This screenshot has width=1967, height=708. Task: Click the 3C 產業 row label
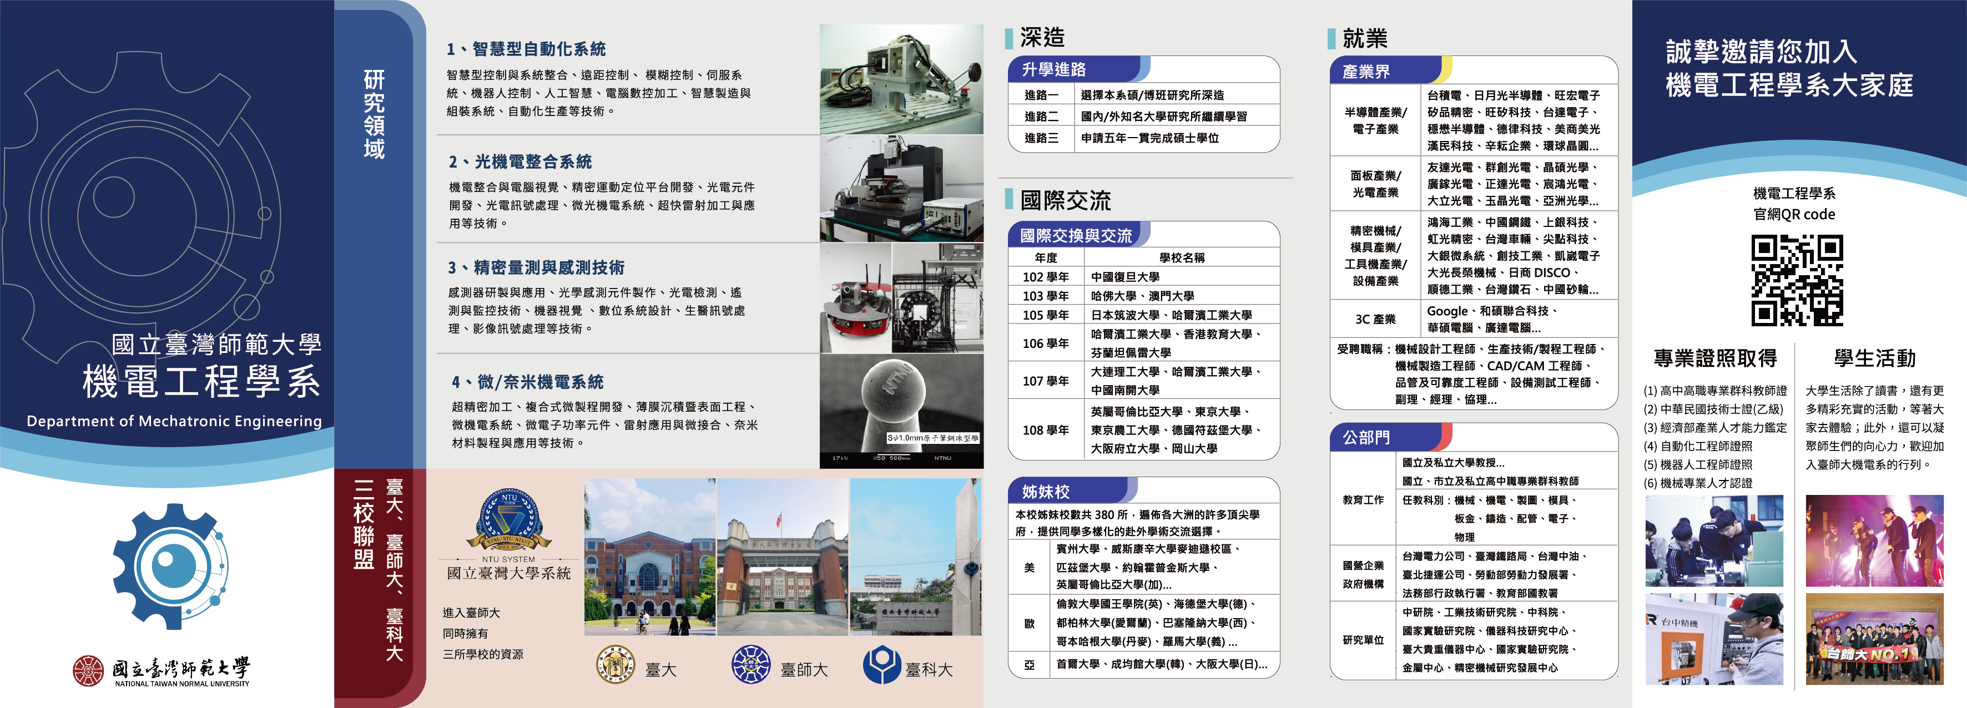coord(1375,319)
